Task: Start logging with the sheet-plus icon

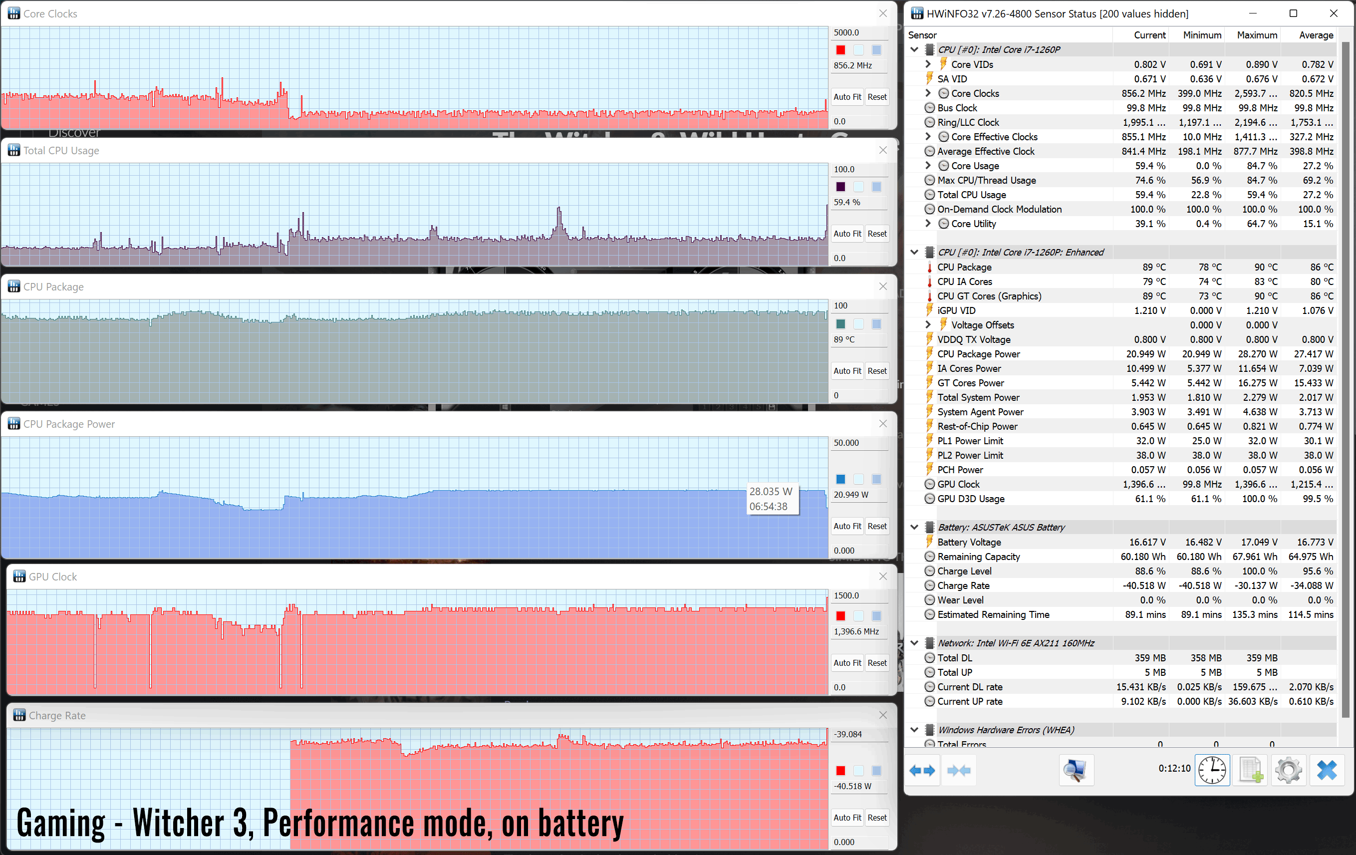Action: 1251,770
